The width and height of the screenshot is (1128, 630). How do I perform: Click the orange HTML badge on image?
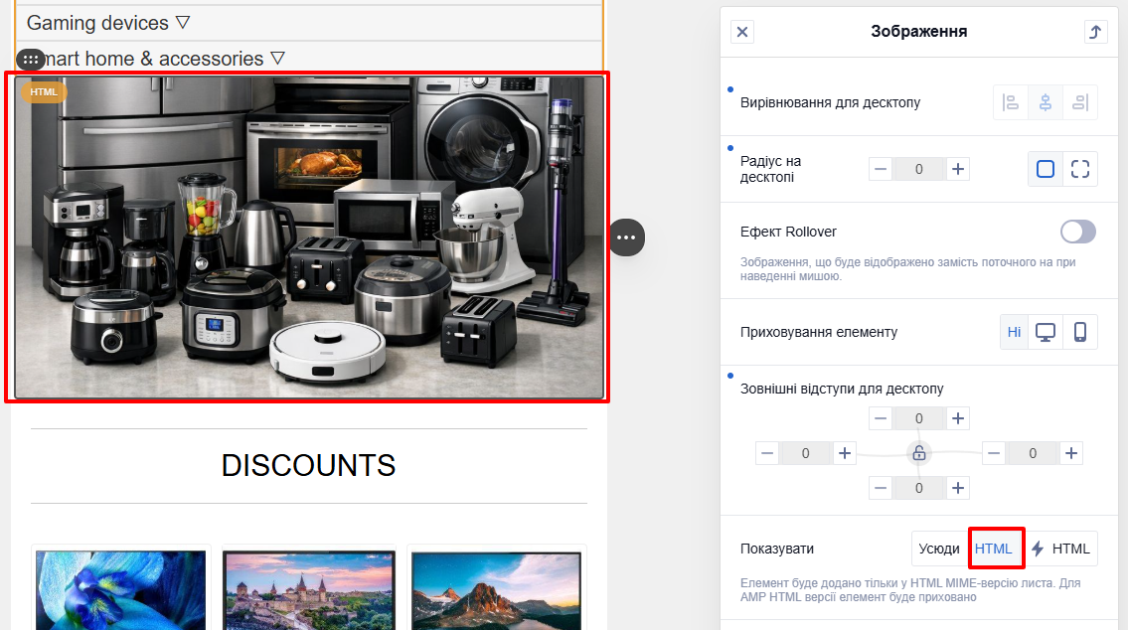click(44, 92)
